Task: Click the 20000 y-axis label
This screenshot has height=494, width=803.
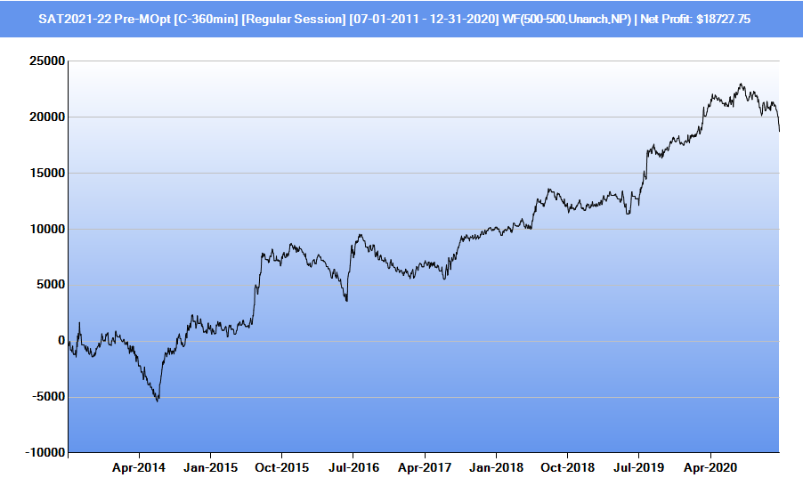Action: point(47,117)
